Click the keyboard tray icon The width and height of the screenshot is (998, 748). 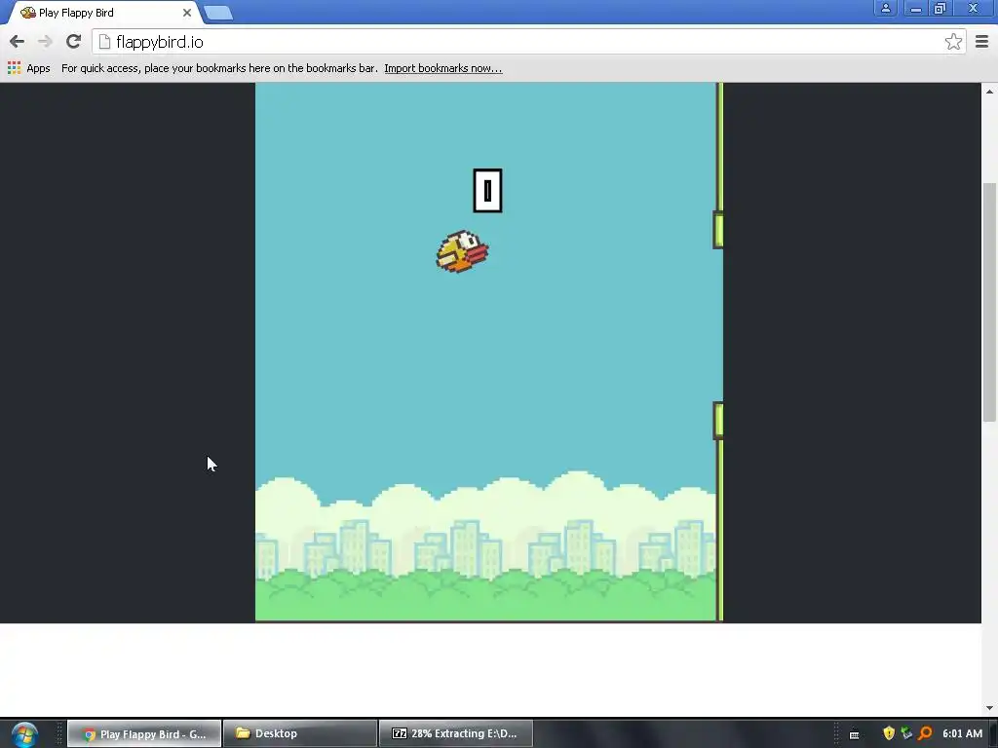click(854, 734)
